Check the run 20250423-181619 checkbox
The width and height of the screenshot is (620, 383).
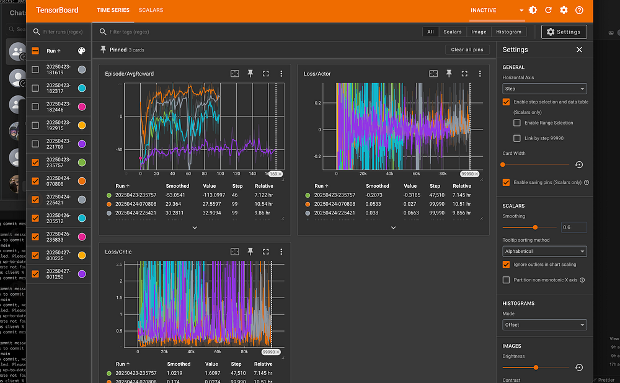(x=35, y=69)
